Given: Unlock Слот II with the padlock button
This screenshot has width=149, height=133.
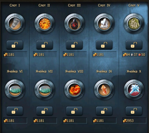Looking at the screenshot, I should click(45, 45).
